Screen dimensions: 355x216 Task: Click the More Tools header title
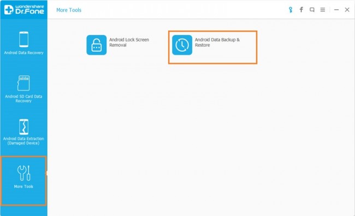click(69, 10)
